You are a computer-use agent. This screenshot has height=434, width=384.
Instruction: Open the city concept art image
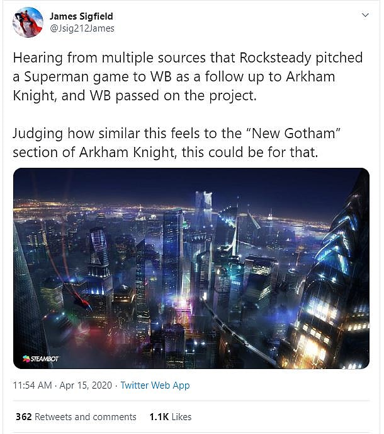pyautogui.click(x=191, y=268)
